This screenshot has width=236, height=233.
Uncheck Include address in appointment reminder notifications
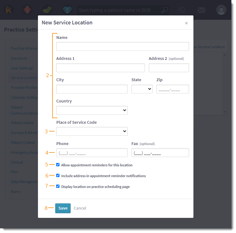[x=58, y=176]
